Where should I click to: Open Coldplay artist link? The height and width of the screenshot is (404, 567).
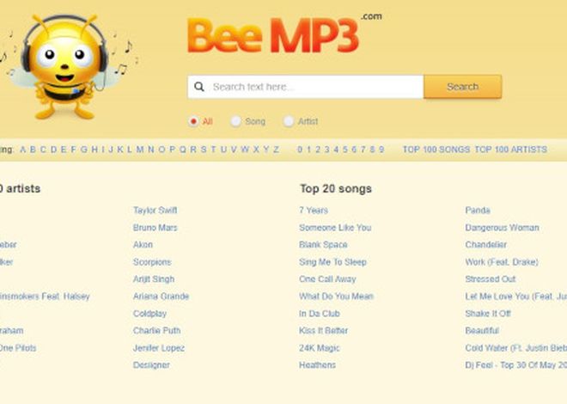(149, 314)
